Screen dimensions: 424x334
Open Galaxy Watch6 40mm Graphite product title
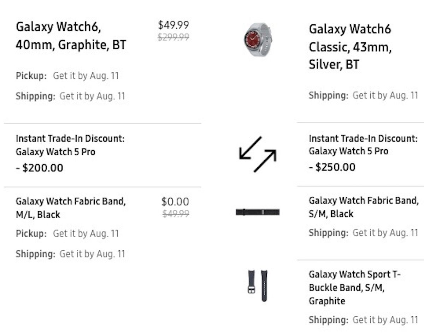(x=71, y=36)
